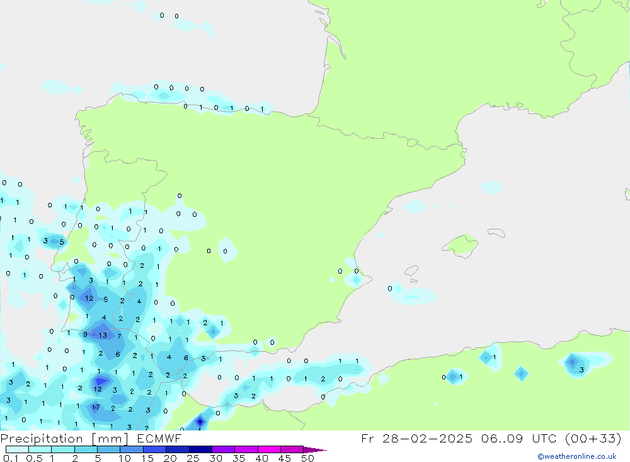Click the '13' precipitation value on map
Image resolution: width=630 pixels, height=462 pixels.
point(103,335)
